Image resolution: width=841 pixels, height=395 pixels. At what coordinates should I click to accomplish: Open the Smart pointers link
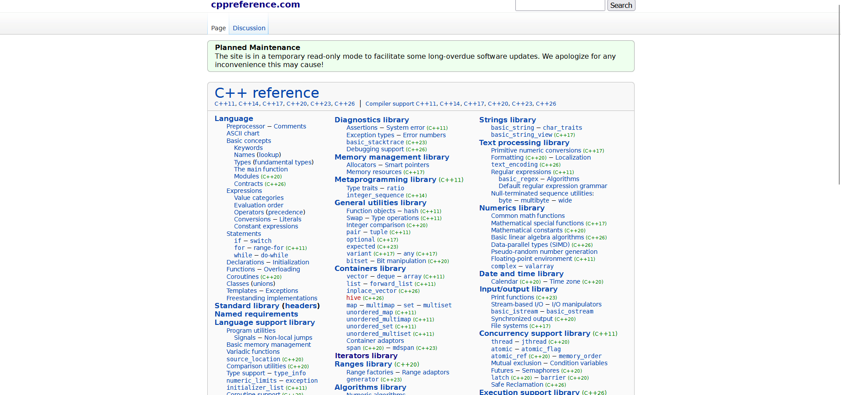[x=407, y=165]
